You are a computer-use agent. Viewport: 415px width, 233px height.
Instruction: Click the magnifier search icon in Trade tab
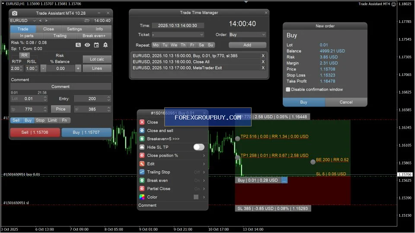(78, 45)
